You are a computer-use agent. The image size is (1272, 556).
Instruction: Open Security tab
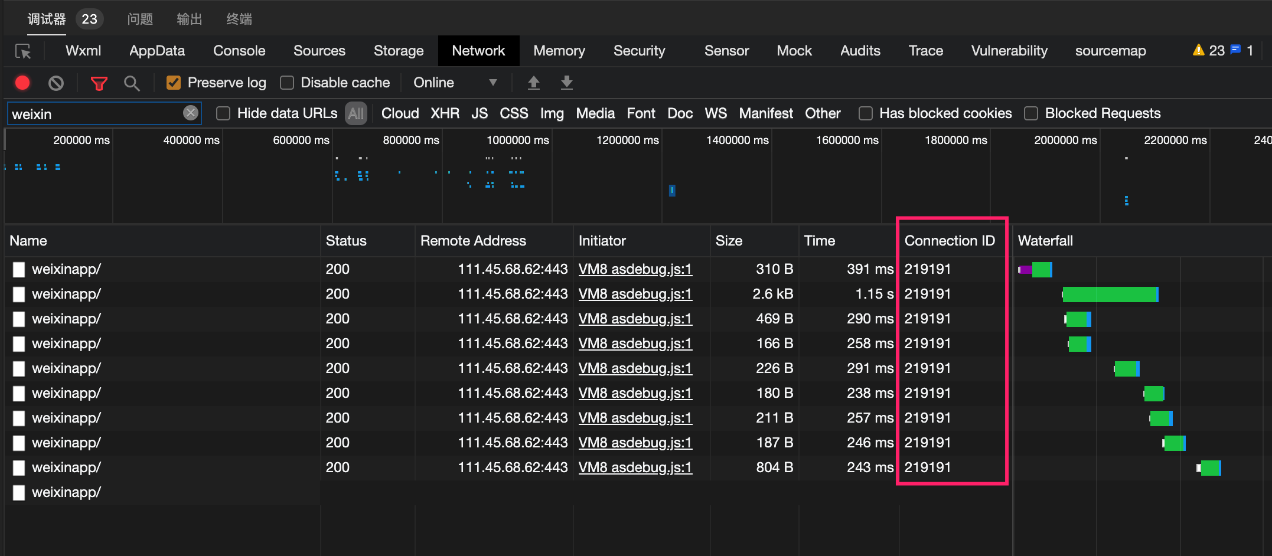(x=640, y=51)
